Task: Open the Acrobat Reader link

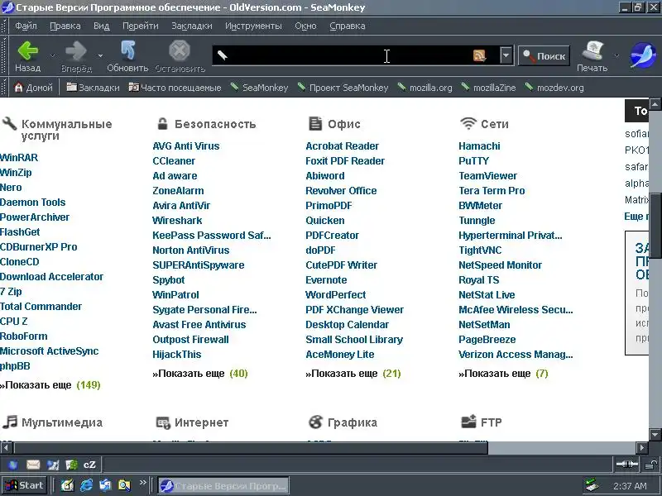Action: point(342,146)
